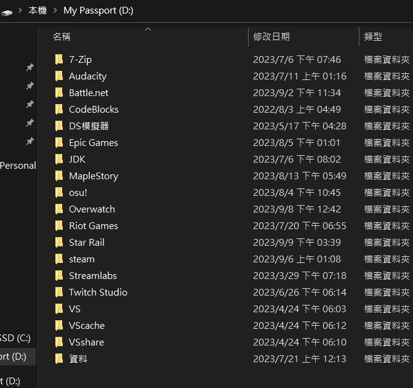This screenshot has width=413, height=388.
Task: Click 檔案資料夾 type in osu! row
Action: pyautogui.click(x=387, y=192)
